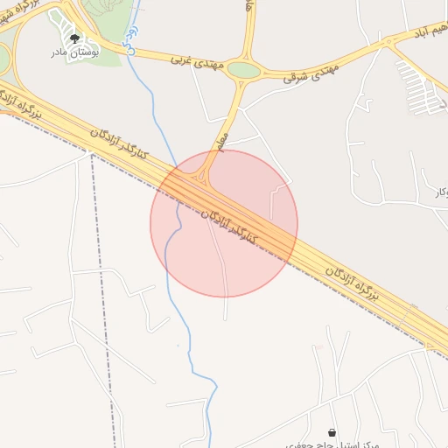Select the مرکز استیل حاج جعفری shop label

tap(332, 444)
